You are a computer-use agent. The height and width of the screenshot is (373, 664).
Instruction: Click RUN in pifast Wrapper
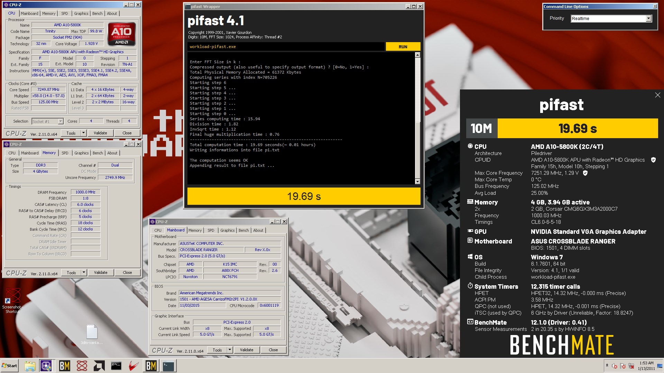coord(403,47)
